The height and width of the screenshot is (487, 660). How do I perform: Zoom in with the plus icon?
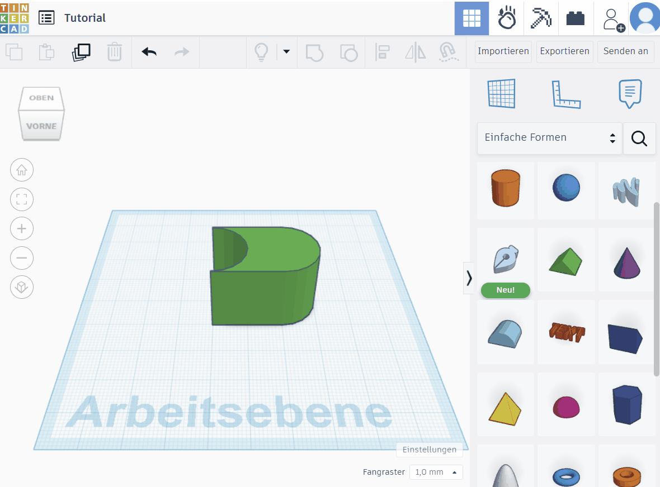click(x=22, y=228)
